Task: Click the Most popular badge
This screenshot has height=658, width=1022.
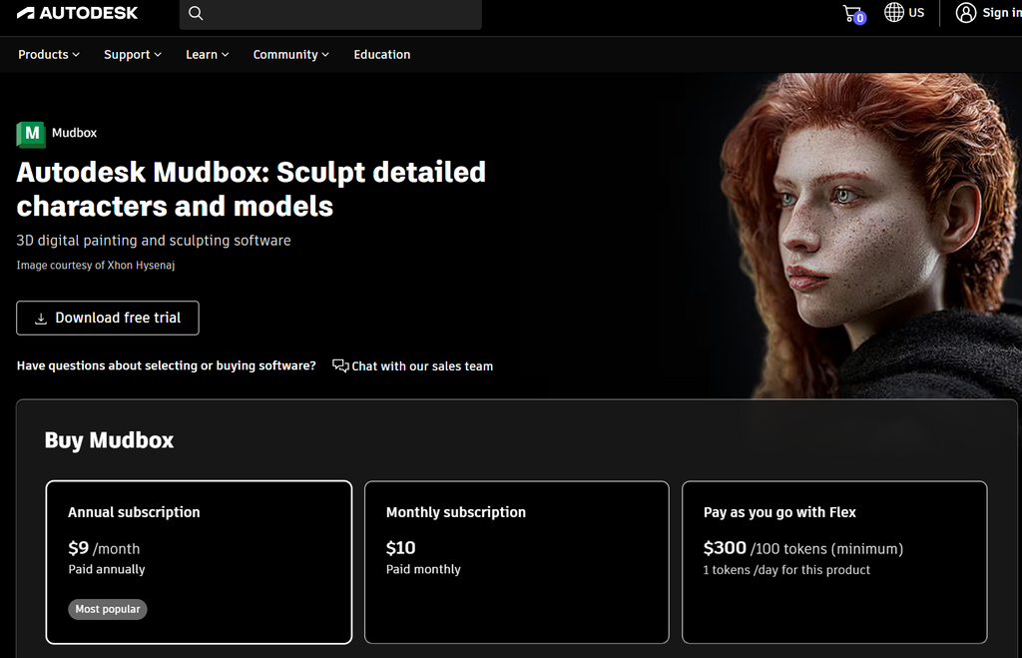Action: [107, 609]
